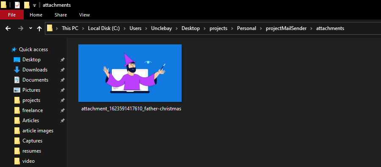Select attachments in the address path
Viewport: 381px width, 167px height.
[330, 28]
